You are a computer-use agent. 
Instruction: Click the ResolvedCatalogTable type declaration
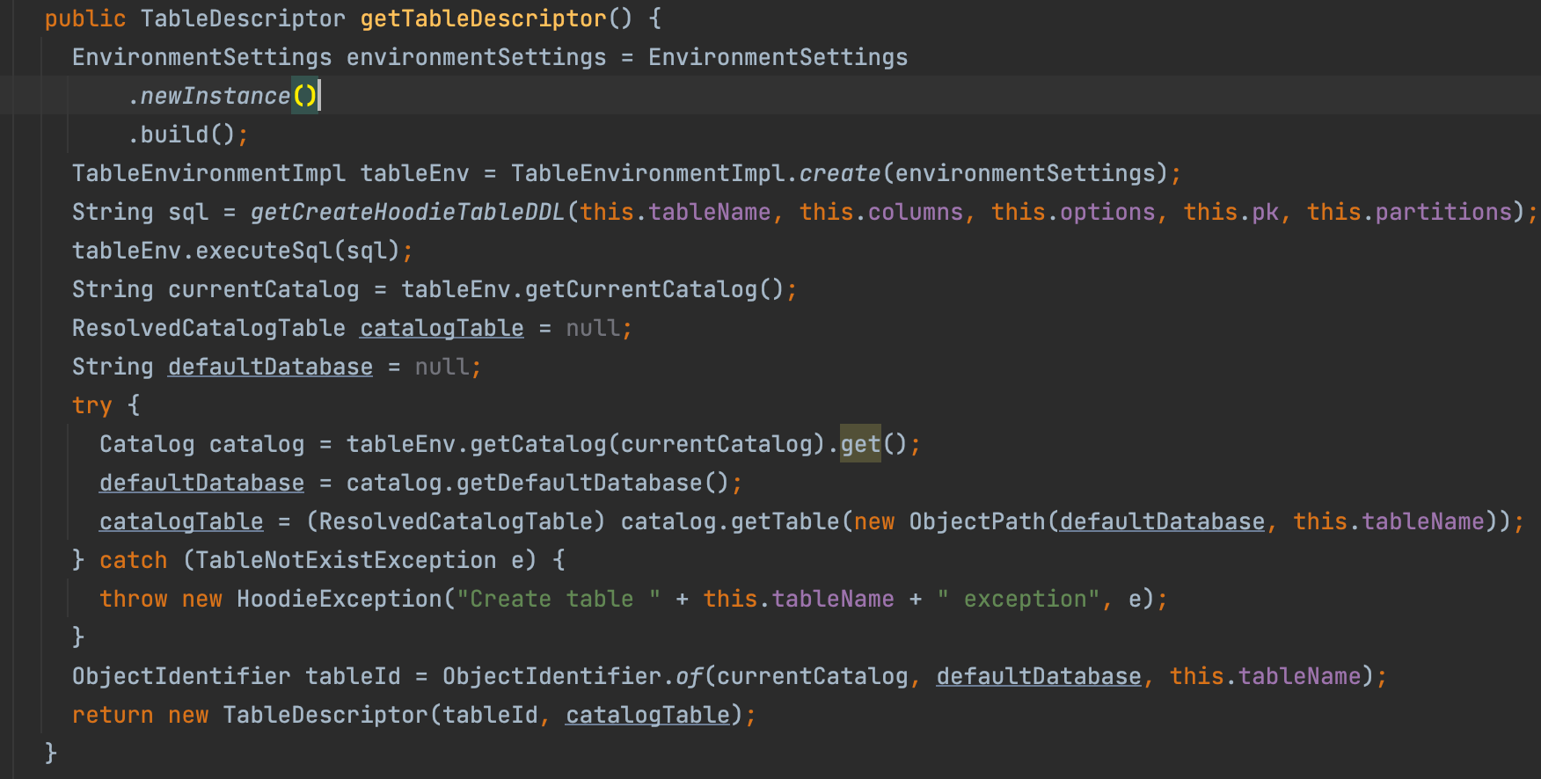(x=209, y=328)
